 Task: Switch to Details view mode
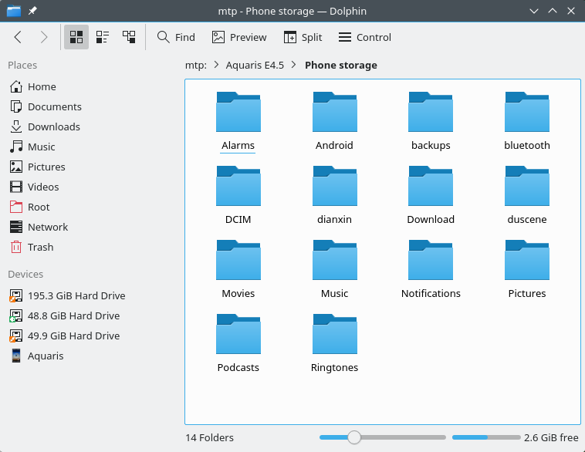pyautogui.click(x=129, y=37)
